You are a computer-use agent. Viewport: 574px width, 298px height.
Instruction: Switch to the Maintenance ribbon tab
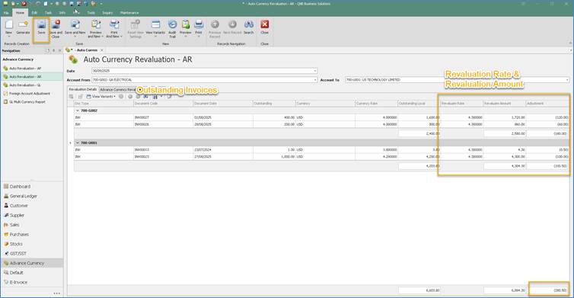[x=129, y=13]
